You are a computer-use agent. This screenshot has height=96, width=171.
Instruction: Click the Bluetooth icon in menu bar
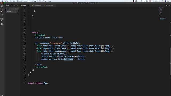[139, 1]
